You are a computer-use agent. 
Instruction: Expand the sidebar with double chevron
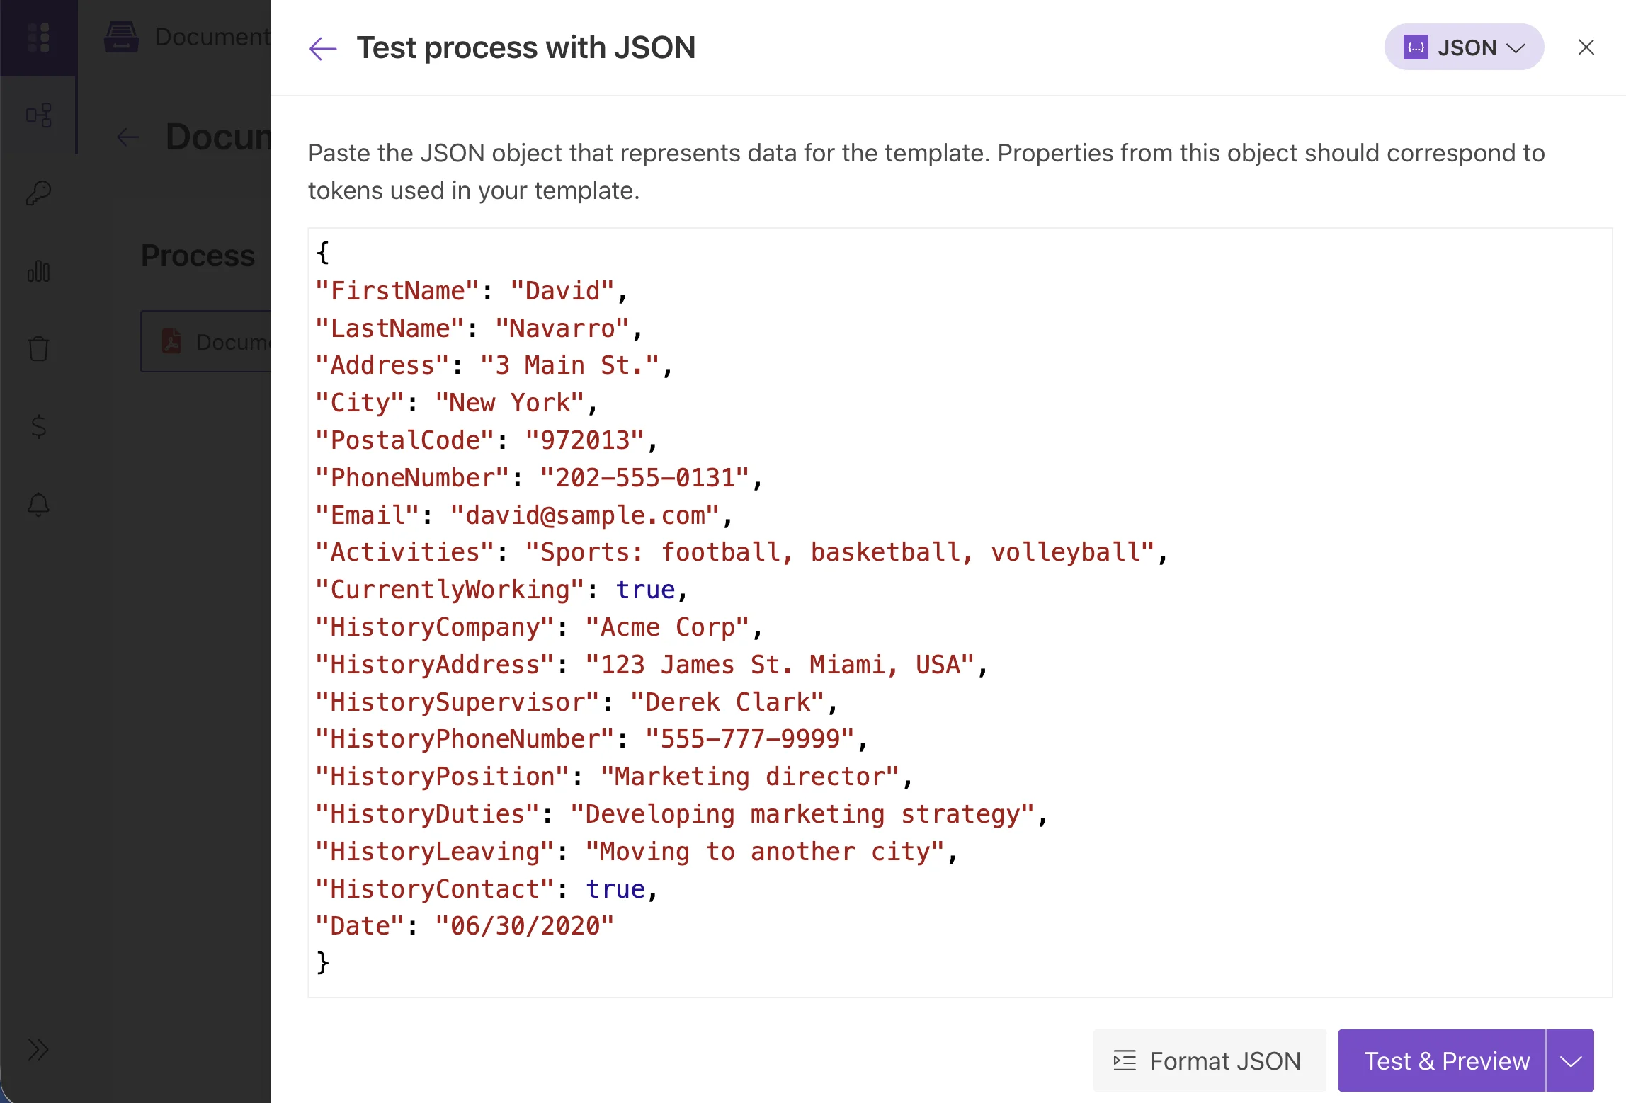point(38,1049)
